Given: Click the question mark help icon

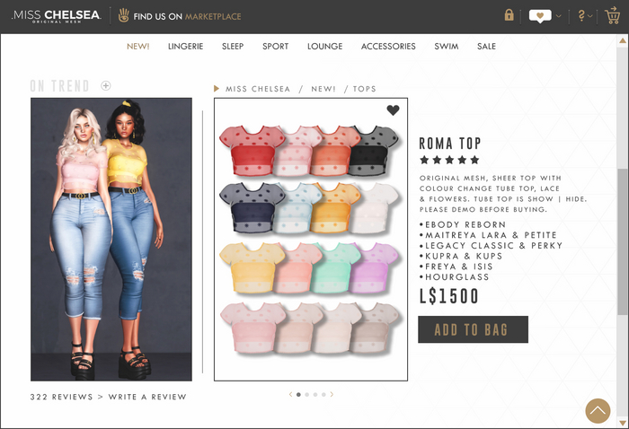Looking at the screenshot, I should [x=581, y=15].
